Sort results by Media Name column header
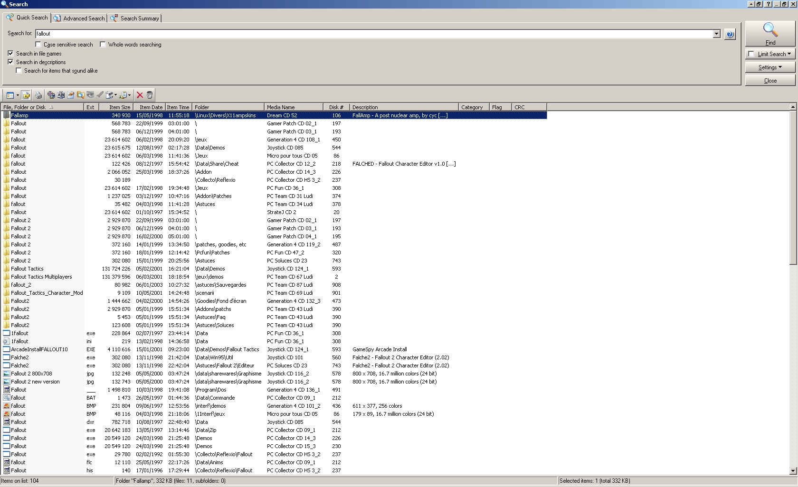 pos(293,107)
